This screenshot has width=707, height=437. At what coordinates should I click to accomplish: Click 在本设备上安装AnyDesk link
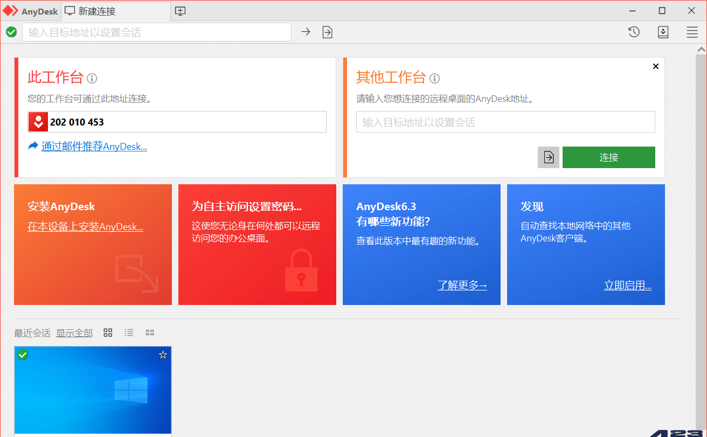pos(85,227)
